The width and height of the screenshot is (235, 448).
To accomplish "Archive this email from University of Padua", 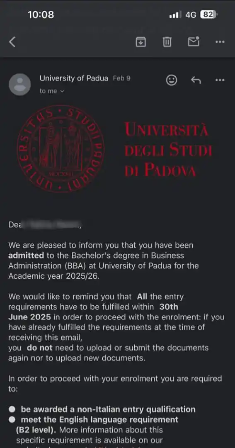I will (x=141, y=42).
